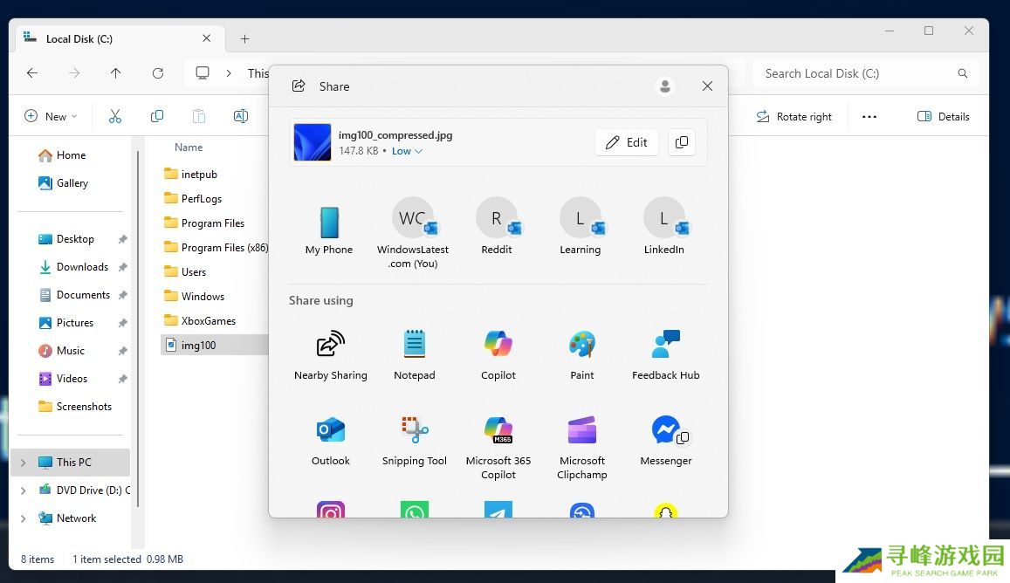Go to Documents in the sidebar
Viewport: 1010px width, 583px height.
click(74, 295)
